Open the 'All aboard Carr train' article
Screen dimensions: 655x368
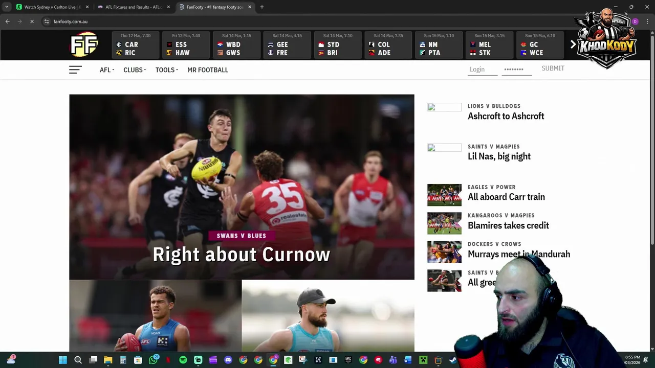[506, 197]
